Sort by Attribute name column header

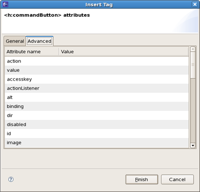(32, 52)
